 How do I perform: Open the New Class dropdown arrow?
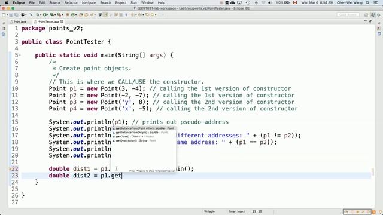pyautogui.click(x=76, y=15)
